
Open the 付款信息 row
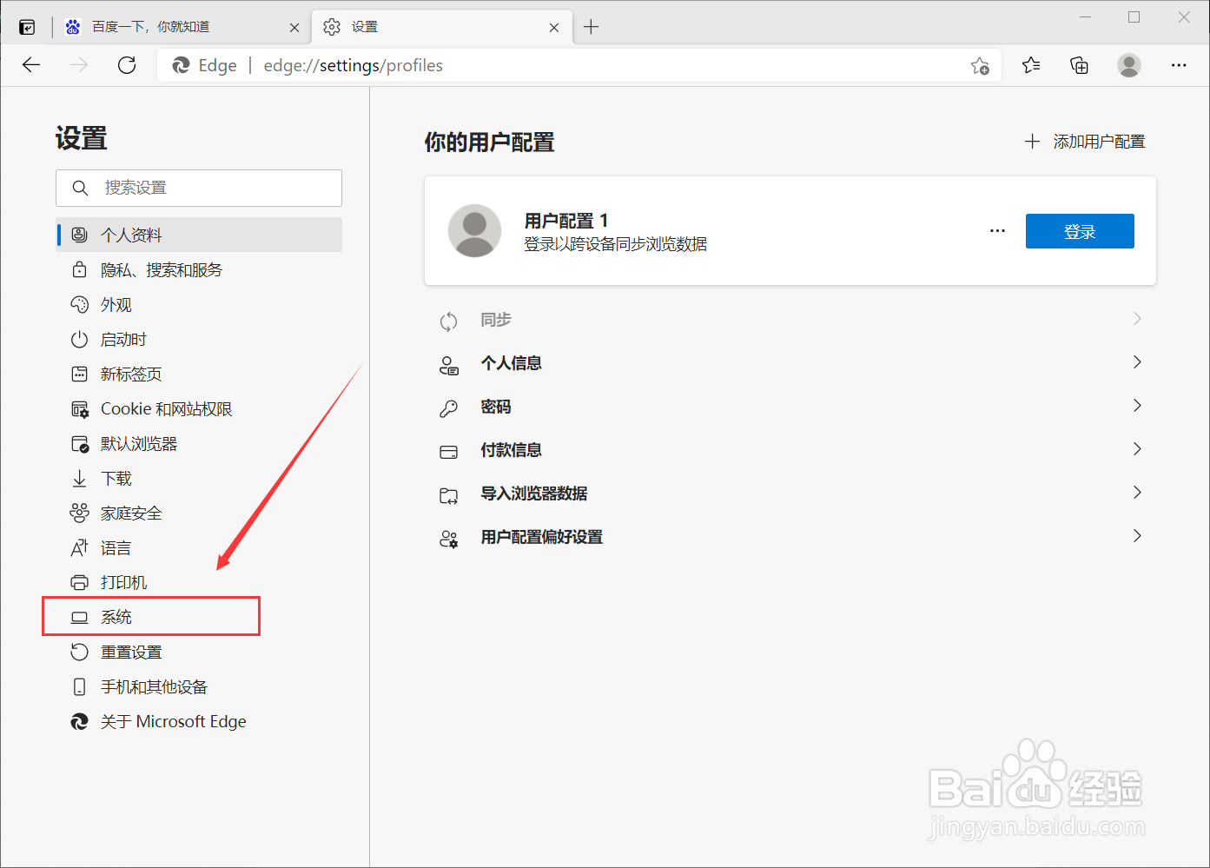tap(790, 450)
